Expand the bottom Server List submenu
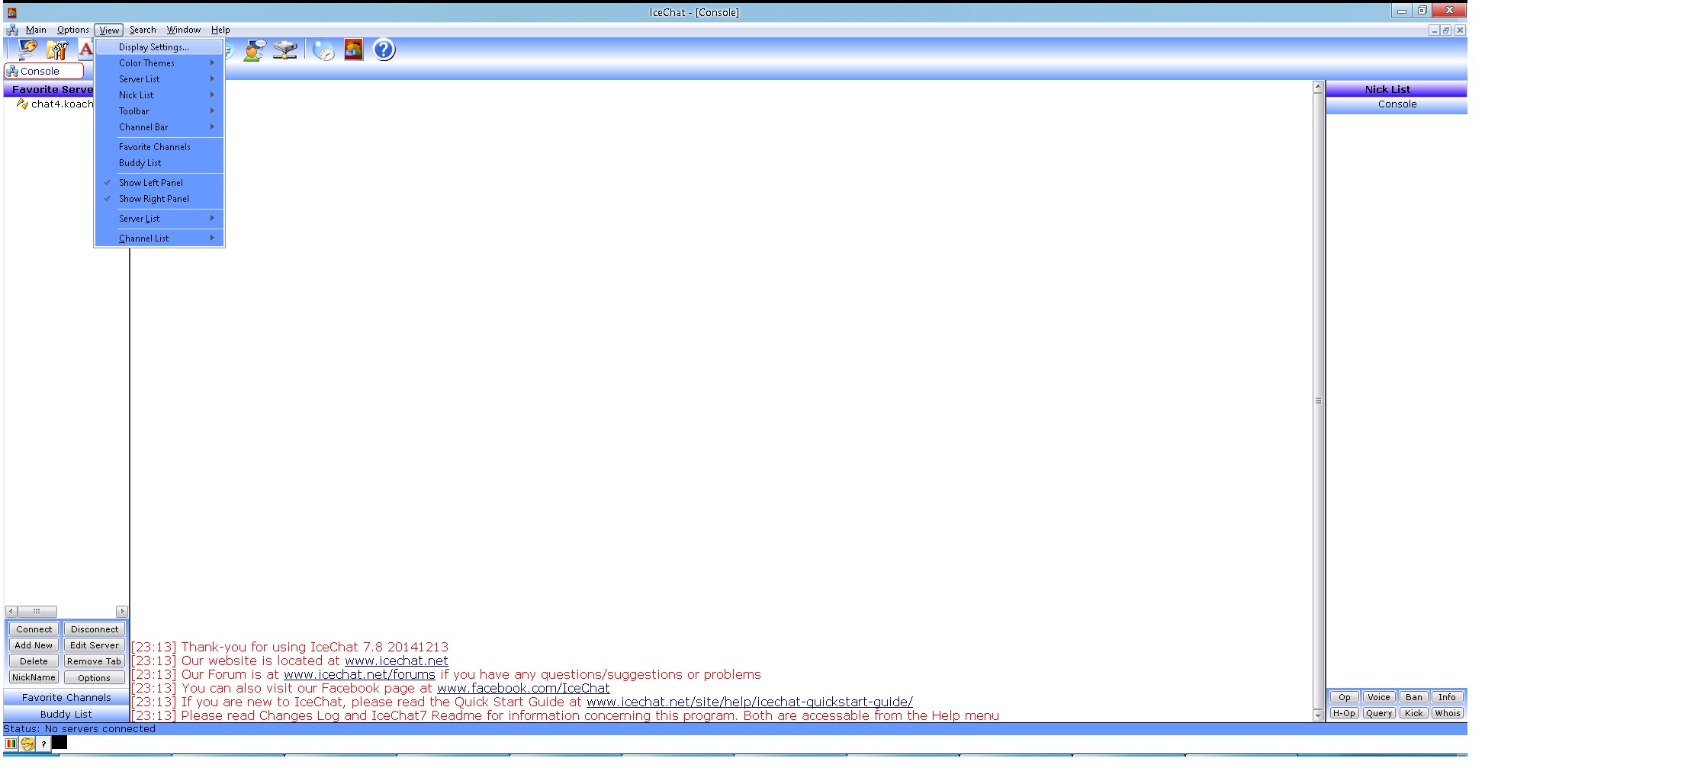This screenshot has width=1694, height=771. click(x=159, y=219)
